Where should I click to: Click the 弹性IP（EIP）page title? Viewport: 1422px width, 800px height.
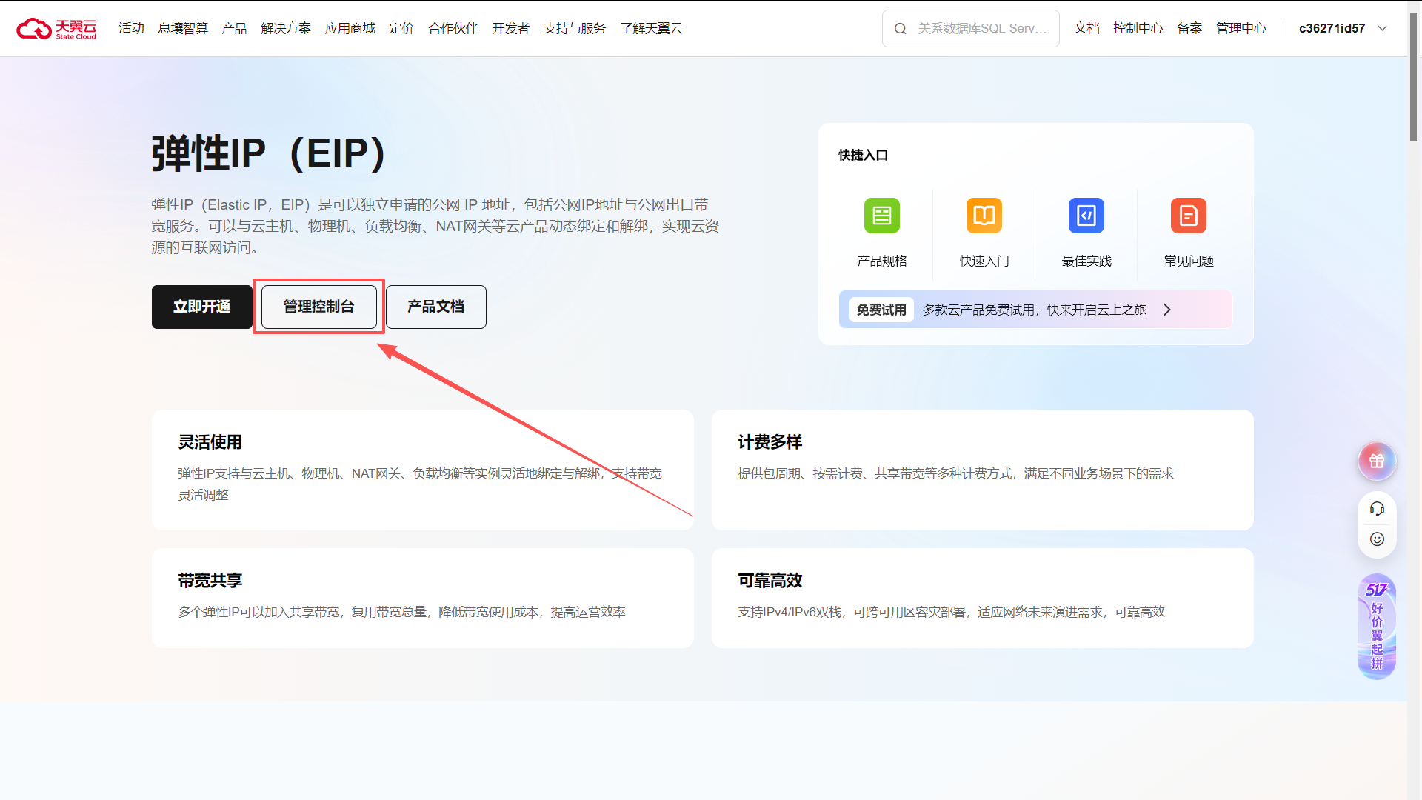coord(269,154)
